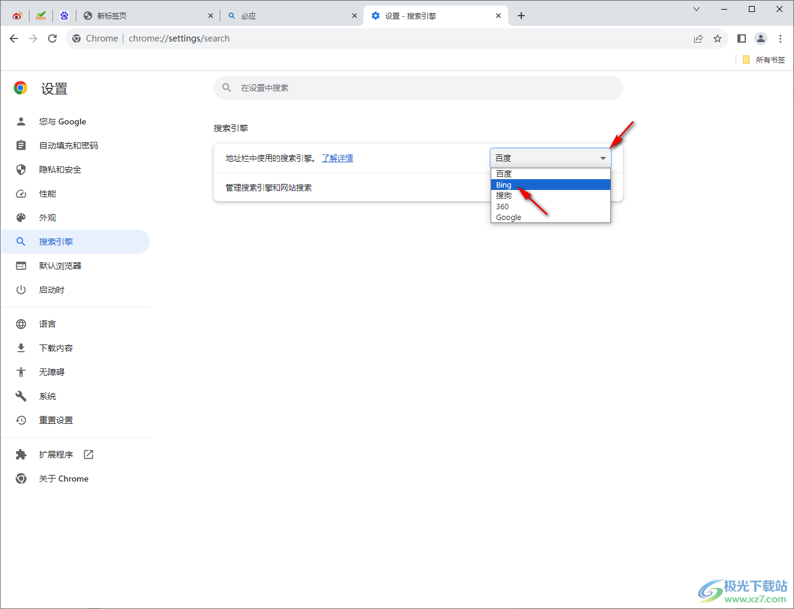Maximize the Chrome window
The height and width of the screenshot is (609, 794).
[x=752, y=9]
